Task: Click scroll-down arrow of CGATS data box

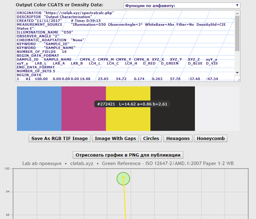Action: pyautogui.click(x=237, y=73)
